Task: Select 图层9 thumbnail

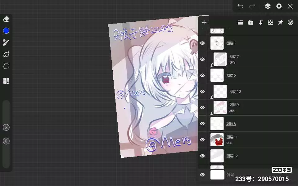Action: point(220,108)
